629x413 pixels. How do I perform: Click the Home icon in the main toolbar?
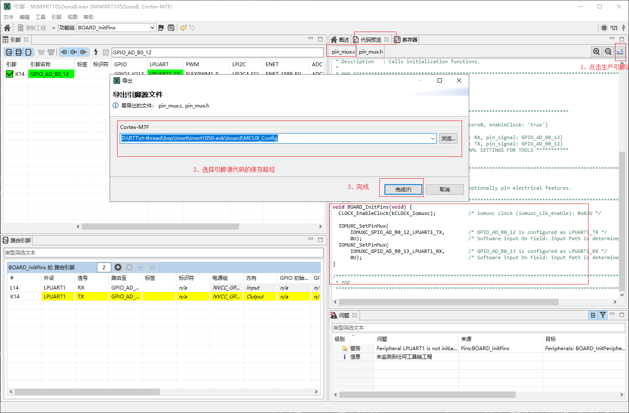[7, 28]
